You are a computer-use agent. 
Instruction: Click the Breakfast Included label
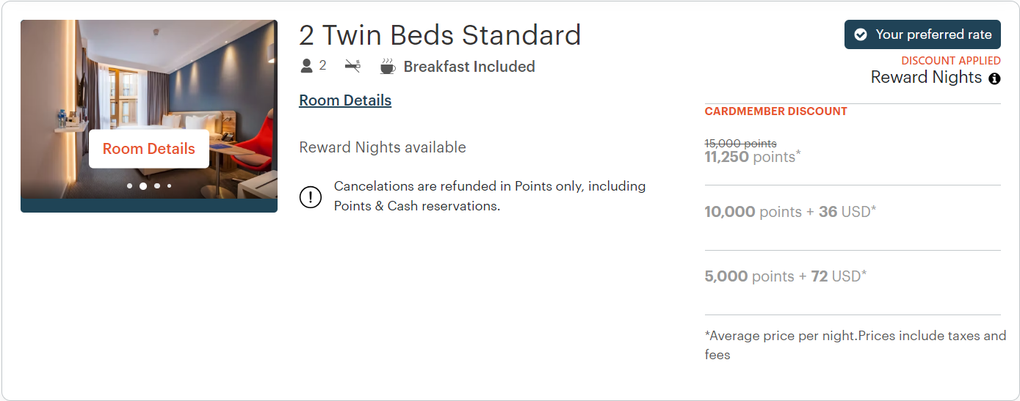click(469, 67)
